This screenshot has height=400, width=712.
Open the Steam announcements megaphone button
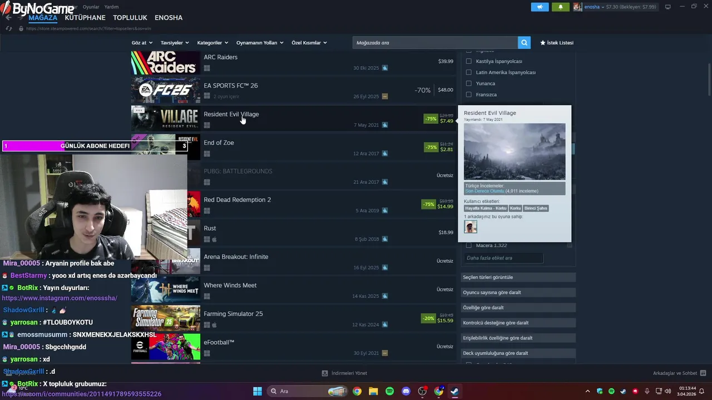point(540,7)
